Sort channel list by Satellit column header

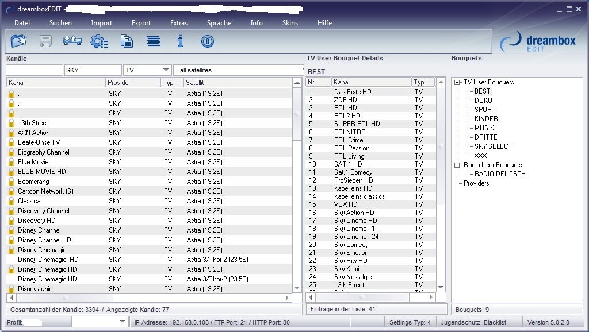(238, 83)
